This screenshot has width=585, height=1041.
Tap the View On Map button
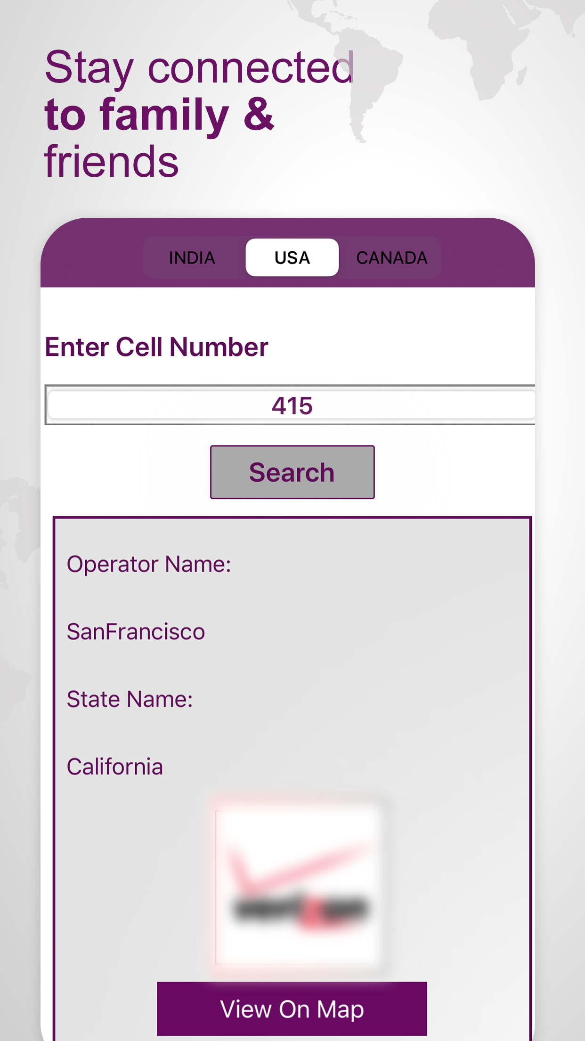[292, 1009]
